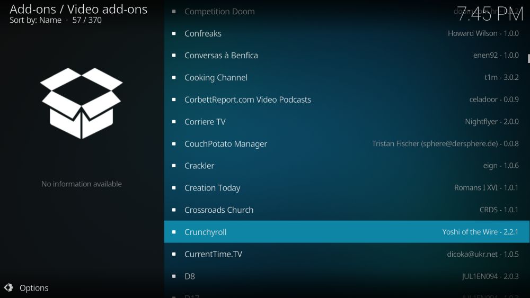The width and height of the screenshot is (530, 298).
Task: Open the Options menu label
Action: coord(34,288)
